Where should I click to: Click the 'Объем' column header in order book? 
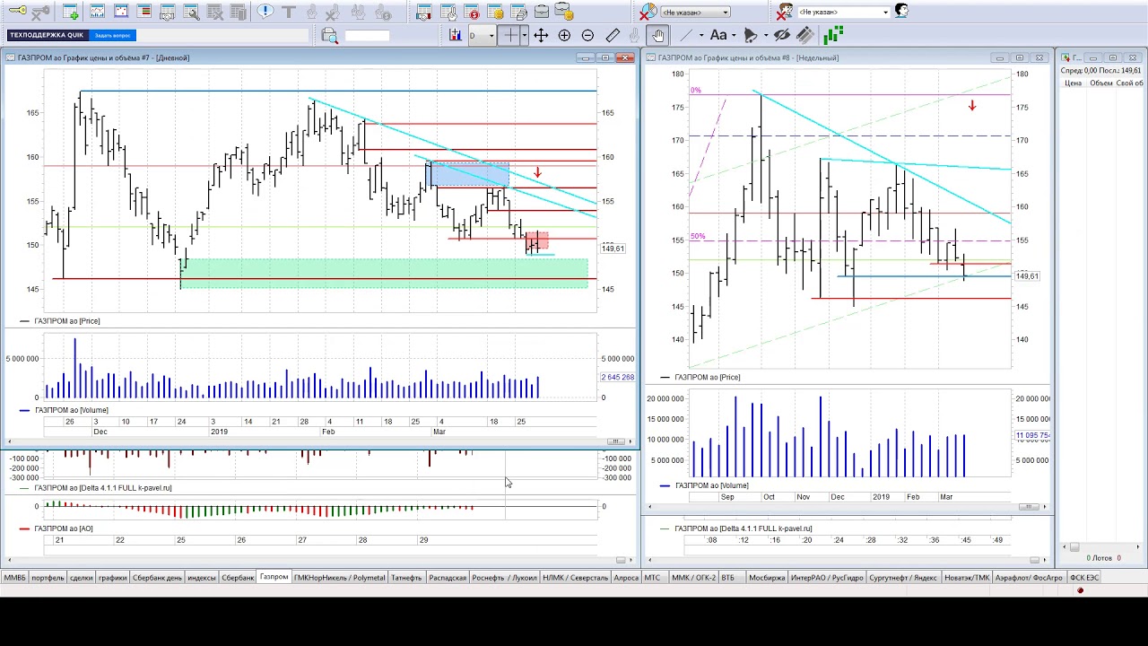1101,83
